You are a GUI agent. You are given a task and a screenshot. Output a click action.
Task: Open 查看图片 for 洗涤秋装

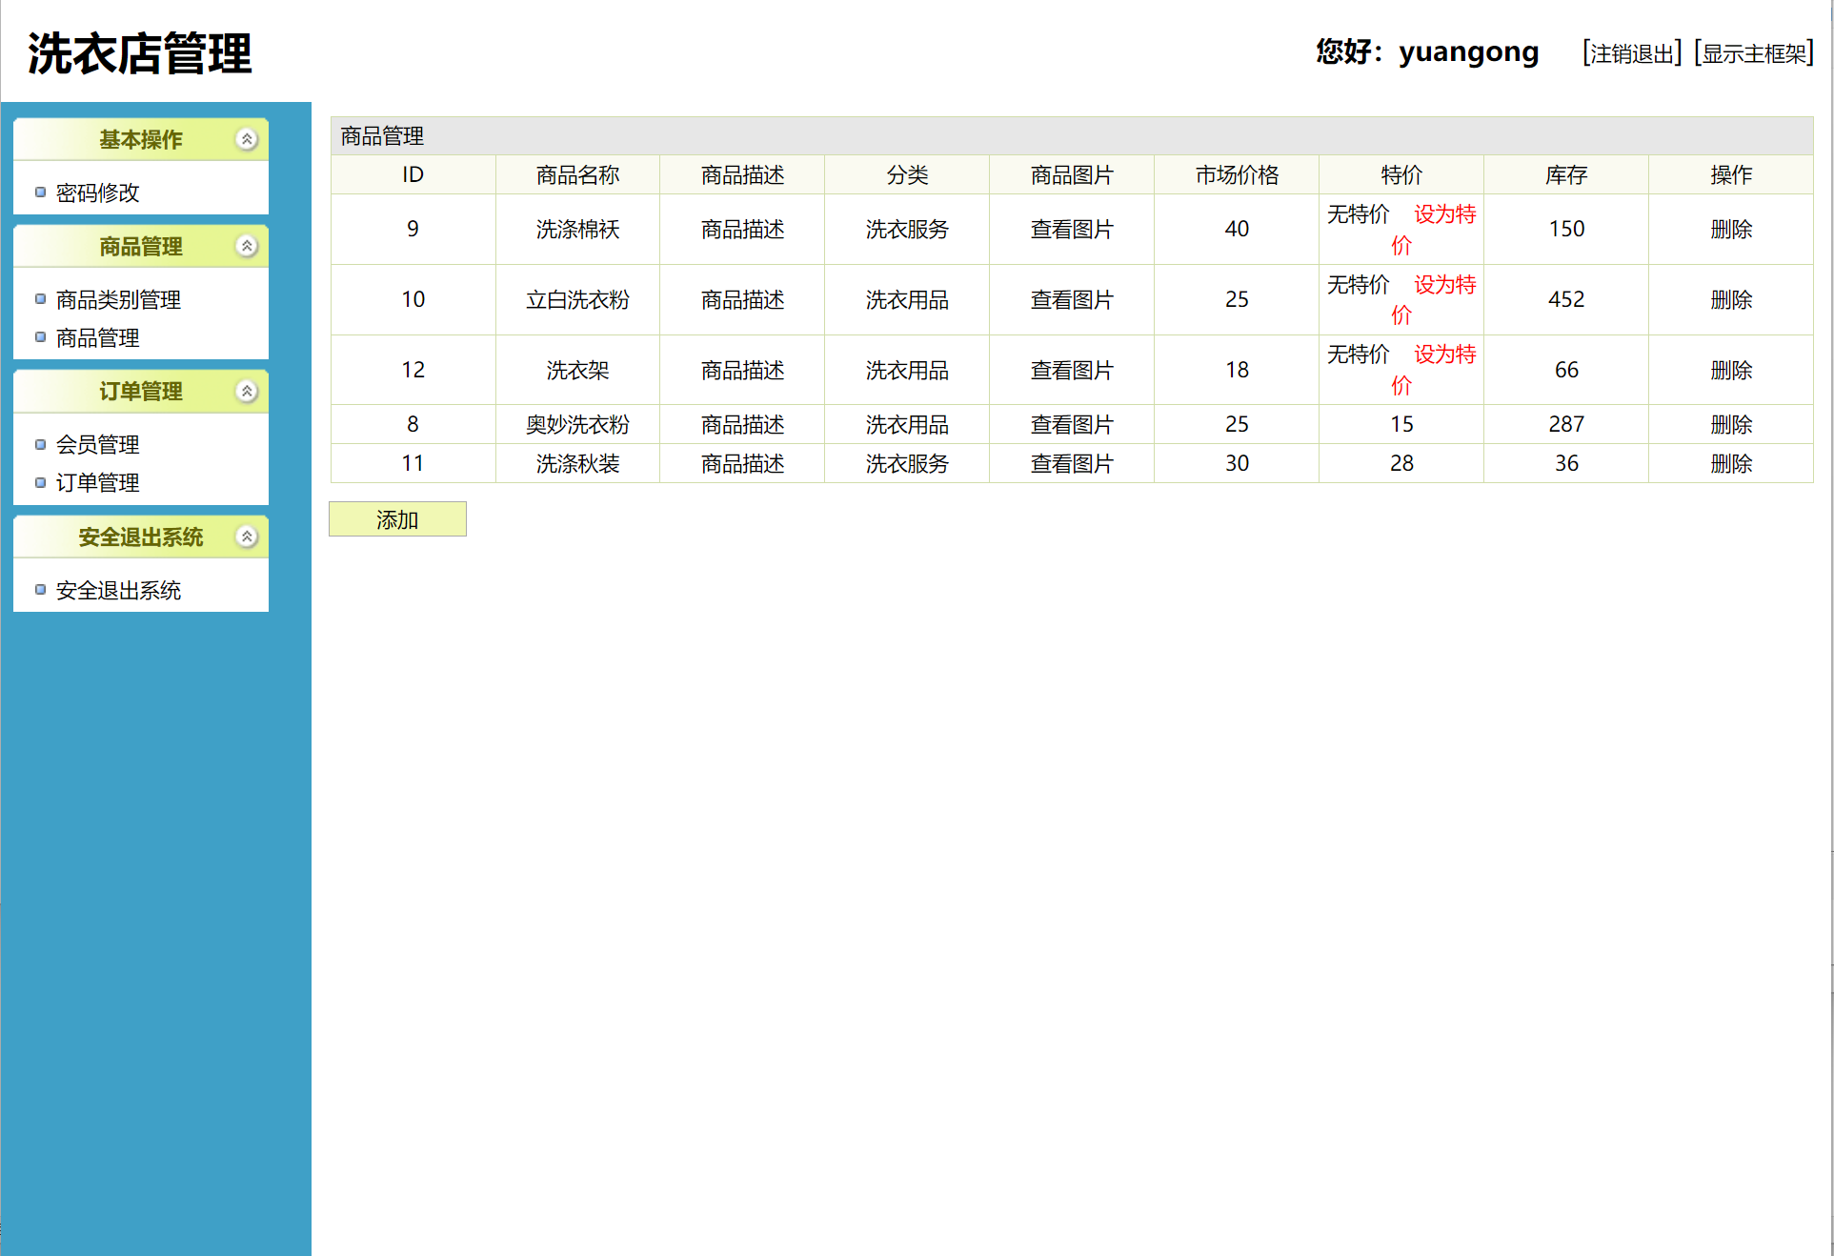pyautogui.click(x=1071, y=463)
